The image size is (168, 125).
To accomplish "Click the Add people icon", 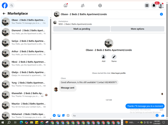I will click(103, 57).
